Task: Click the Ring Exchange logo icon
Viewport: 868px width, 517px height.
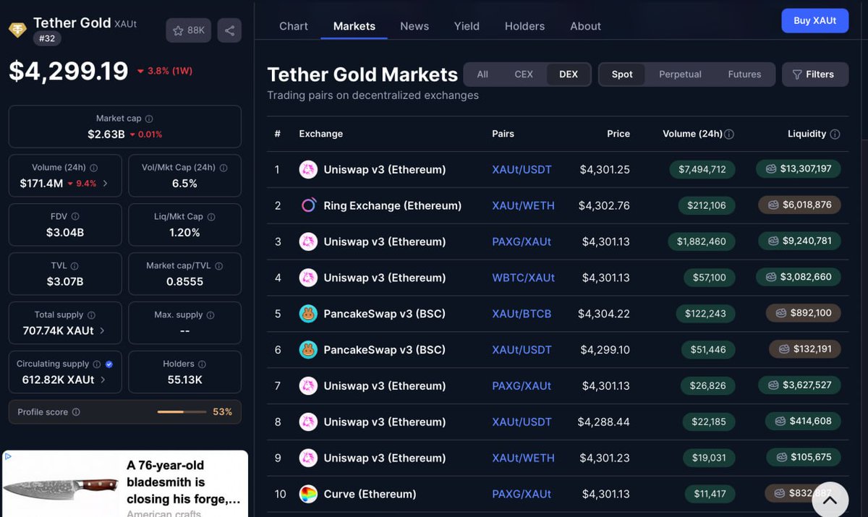Action: point(308,205)
